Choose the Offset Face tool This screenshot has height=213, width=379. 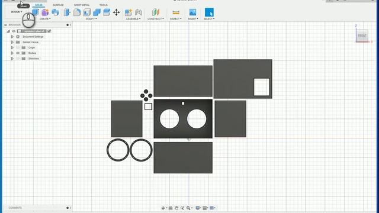(107, 12)
